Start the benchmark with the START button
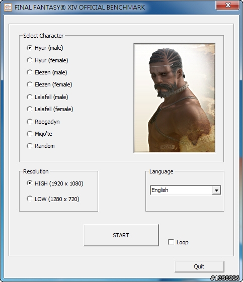 click(121, 235)
